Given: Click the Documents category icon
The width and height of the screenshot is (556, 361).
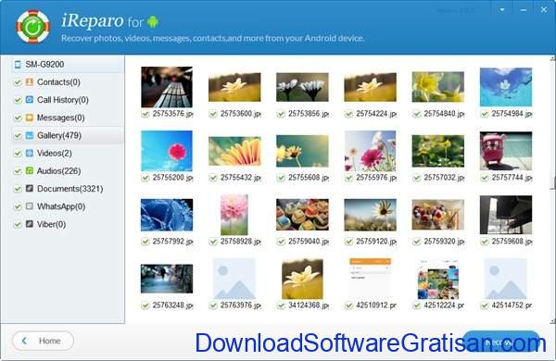Looking at the screenshot, I should point(30,189).
